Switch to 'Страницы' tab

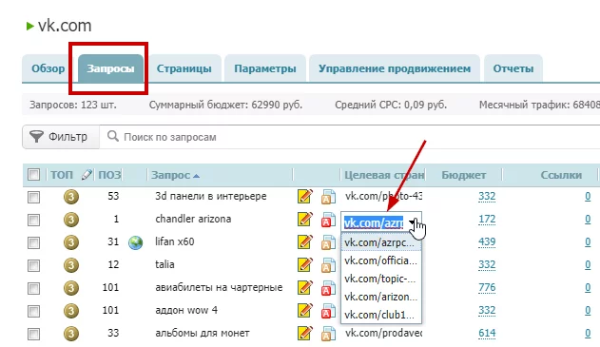184,68
